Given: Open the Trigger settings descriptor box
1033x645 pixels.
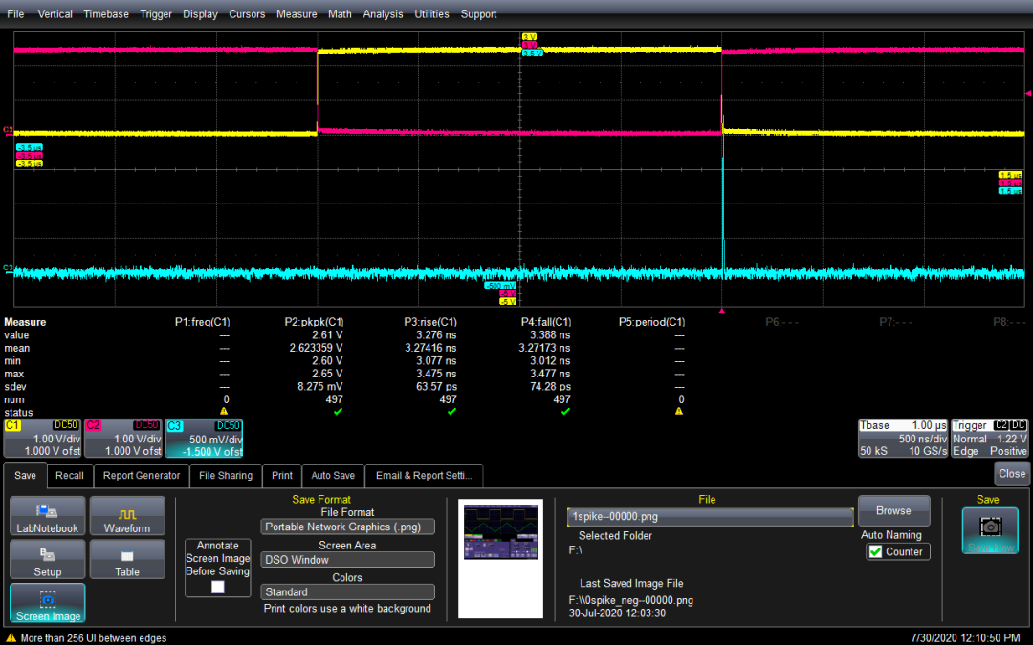Looking at the screenshot, I should coord(990,439).
